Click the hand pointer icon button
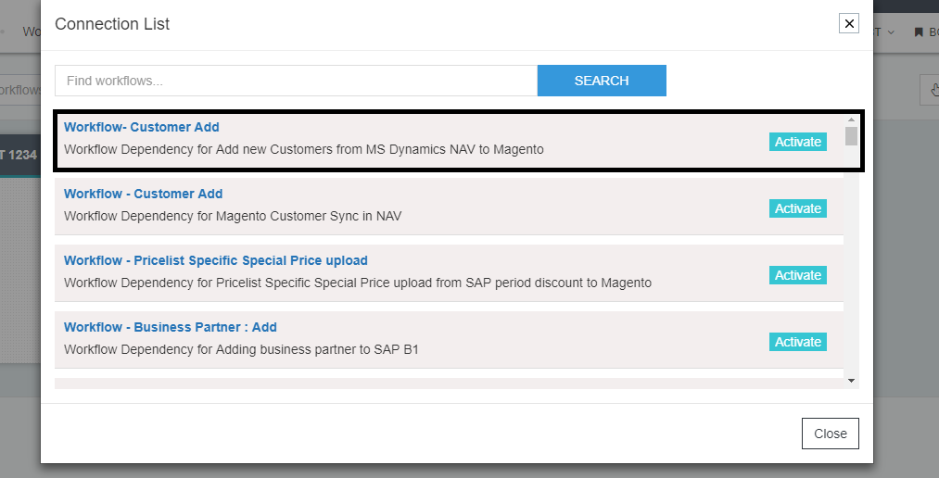Viewport: 939px width, 478px height. pyautogui.click(x=930, y=90)
